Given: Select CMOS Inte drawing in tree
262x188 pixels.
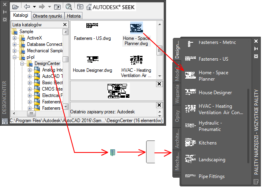Looking at the screenshot, I should (x=52, y=89).
